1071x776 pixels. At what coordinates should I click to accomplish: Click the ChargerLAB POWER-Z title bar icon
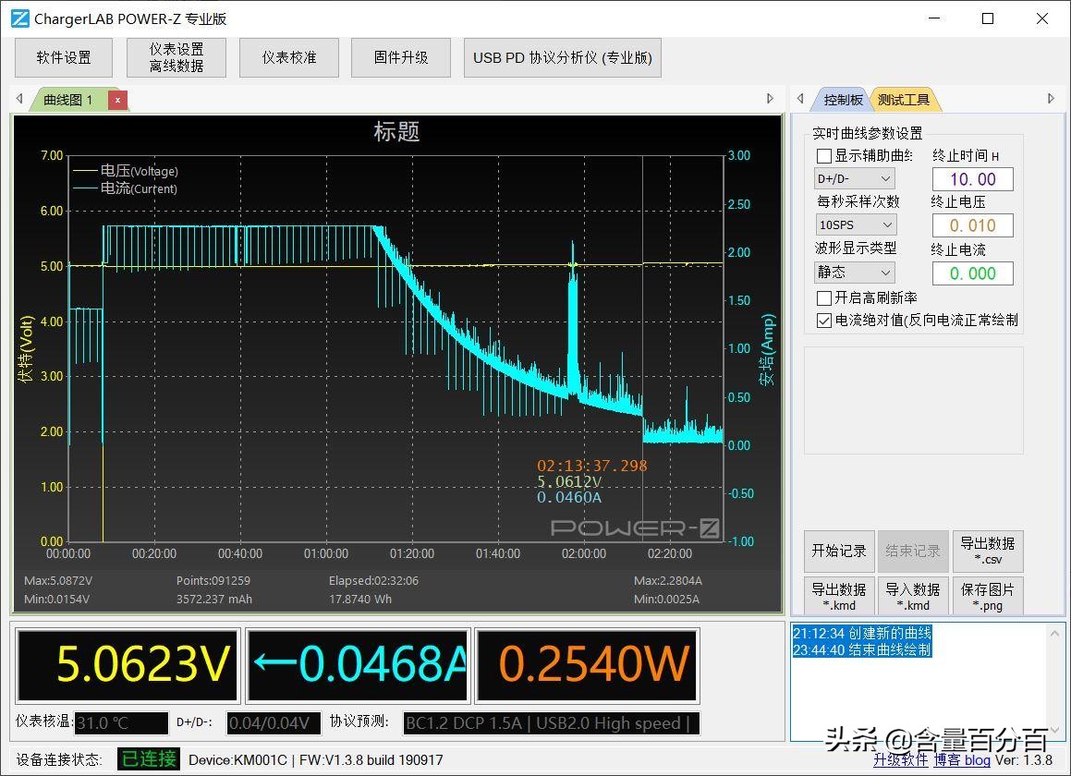pos(18,18)
